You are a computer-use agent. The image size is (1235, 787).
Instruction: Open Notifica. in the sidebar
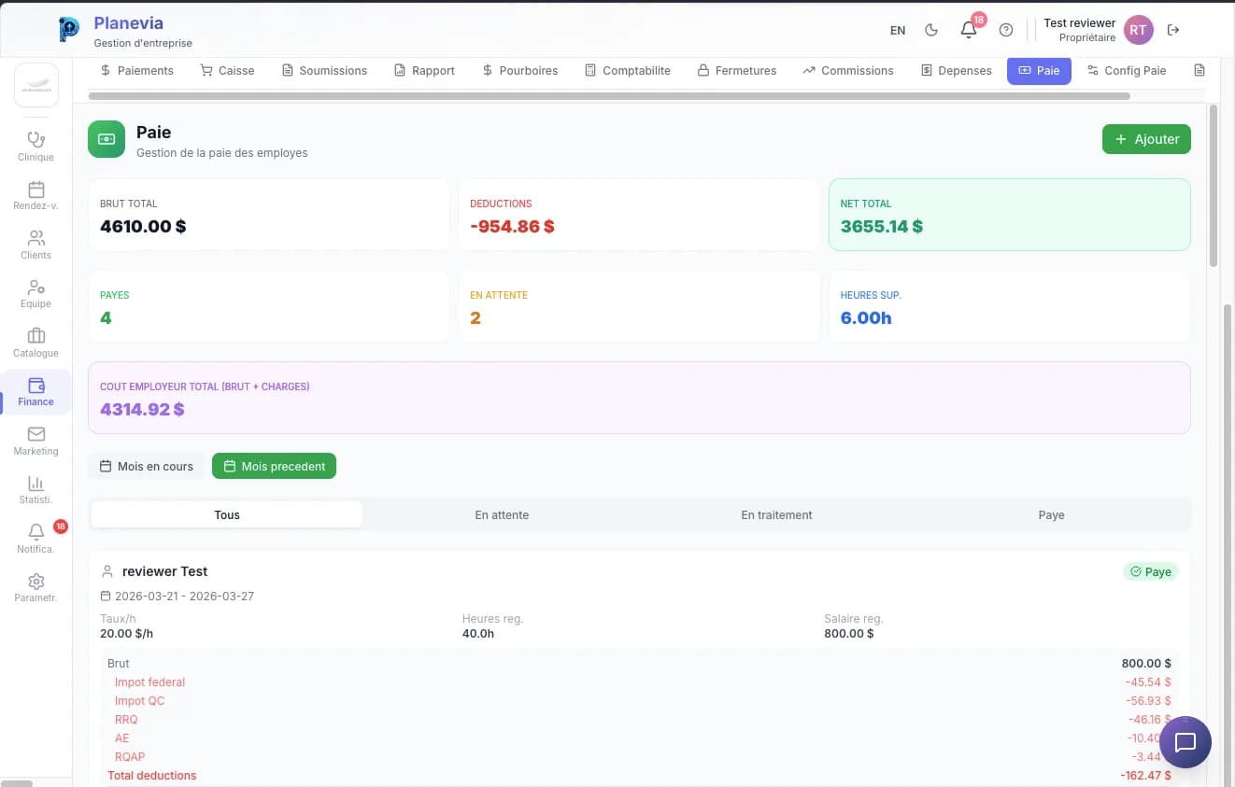[x=35, y=539]
